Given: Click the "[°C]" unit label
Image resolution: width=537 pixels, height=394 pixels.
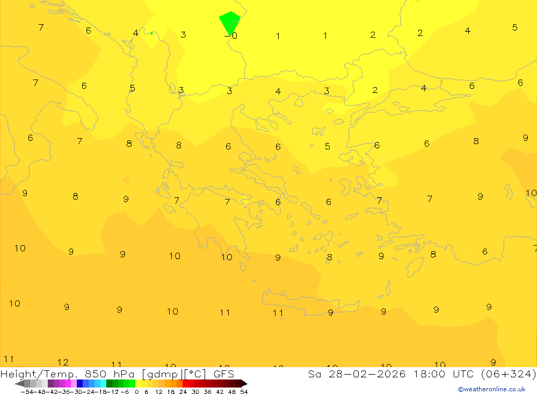Looking at the screenshot, I should pyautogui.click(x=195, y=374).
